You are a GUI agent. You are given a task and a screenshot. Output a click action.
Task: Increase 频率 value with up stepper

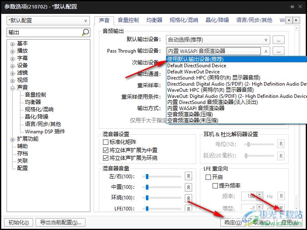pos(260,194)
